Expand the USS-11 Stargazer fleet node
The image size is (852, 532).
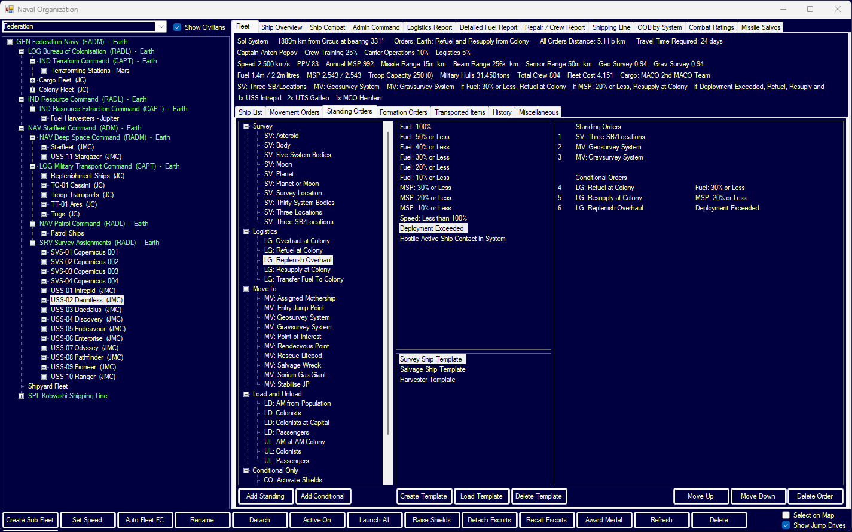[44, 157]
